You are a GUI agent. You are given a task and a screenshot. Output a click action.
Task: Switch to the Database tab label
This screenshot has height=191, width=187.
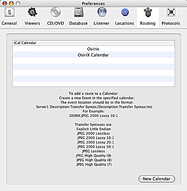coord(78,23)
